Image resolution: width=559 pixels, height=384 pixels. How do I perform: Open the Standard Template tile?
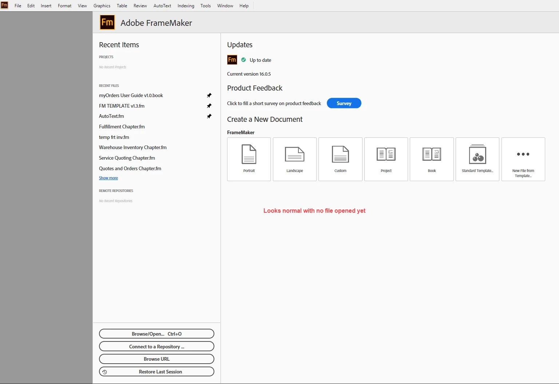477,159
